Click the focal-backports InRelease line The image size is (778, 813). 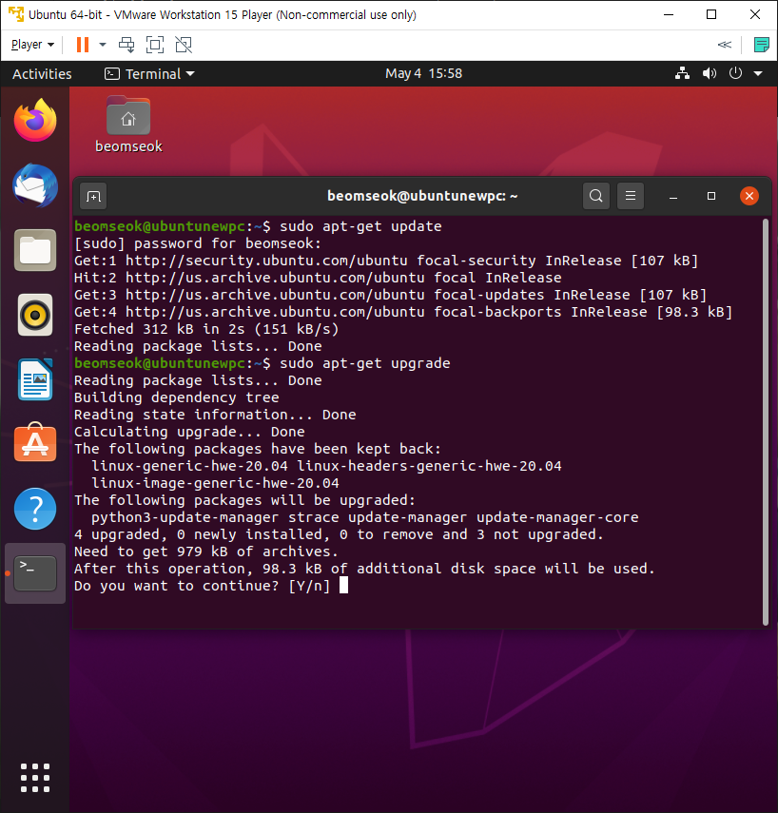[x=403, y=312]
